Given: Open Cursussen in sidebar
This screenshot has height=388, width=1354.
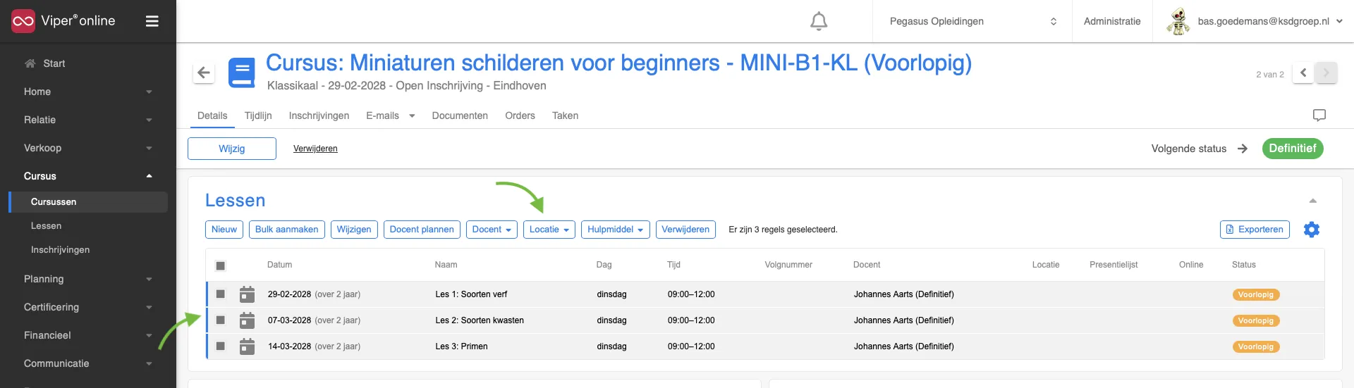Looking at the screenshot, I should (x=88, y=202).
